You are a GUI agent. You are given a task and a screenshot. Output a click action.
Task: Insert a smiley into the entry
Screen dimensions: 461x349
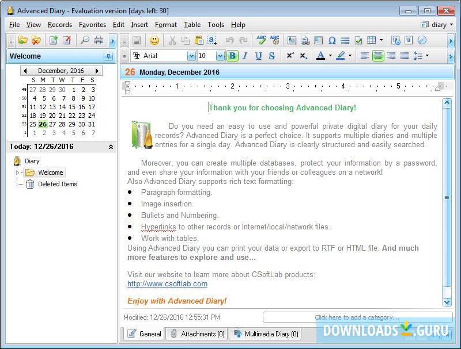coord(153,40)
